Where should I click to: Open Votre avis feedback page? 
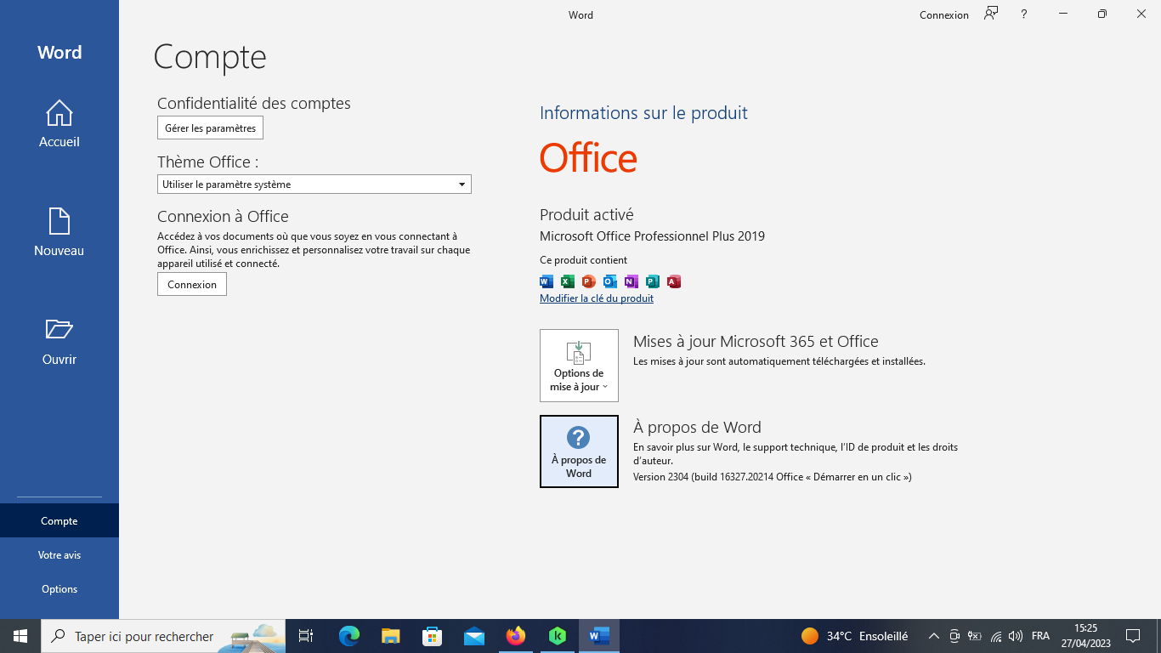click(59, 554)
